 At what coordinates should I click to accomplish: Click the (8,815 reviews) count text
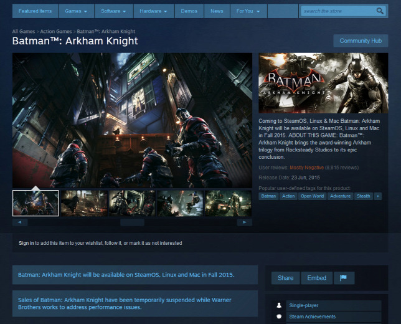342,168
